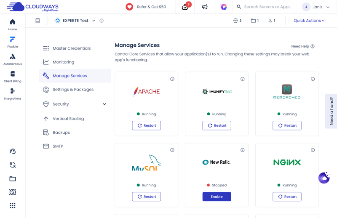Restart the Imunify360 service

coord(217,126)
